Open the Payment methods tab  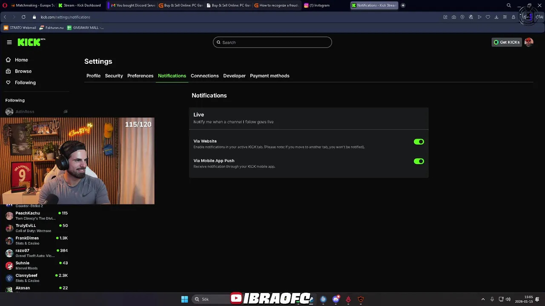[x=270, y=76]
